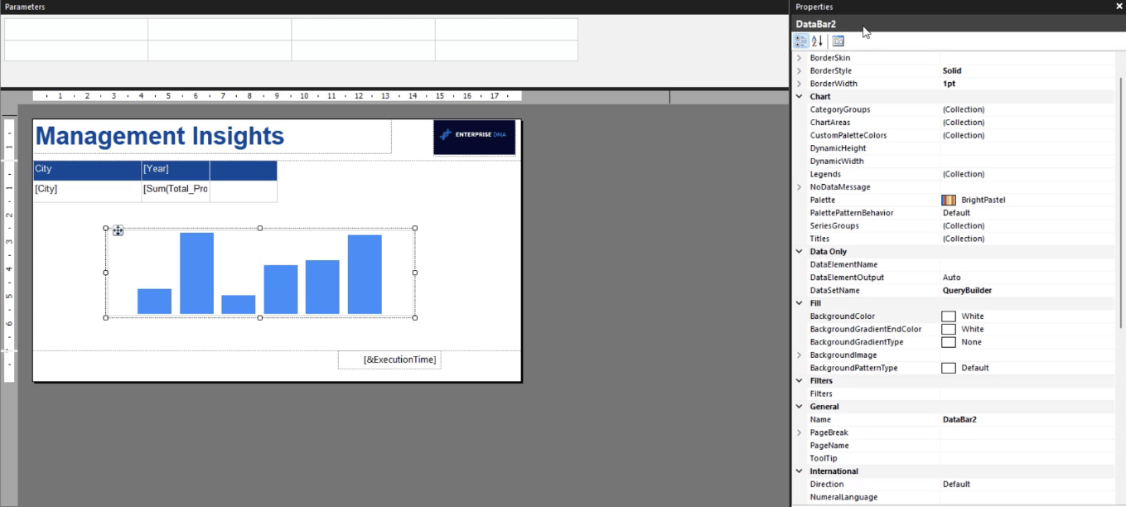Click the Enterprise DNA logo image
This screenshot has width=1126, height=507.
[474, 137]
